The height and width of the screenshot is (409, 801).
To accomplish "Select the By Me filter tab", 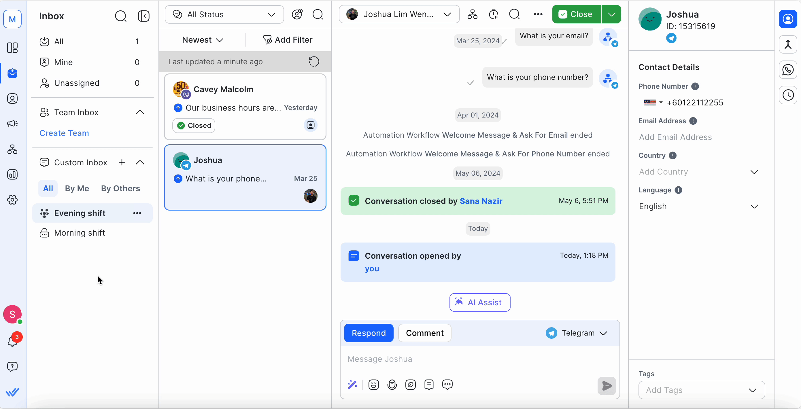I will (77, 188).
